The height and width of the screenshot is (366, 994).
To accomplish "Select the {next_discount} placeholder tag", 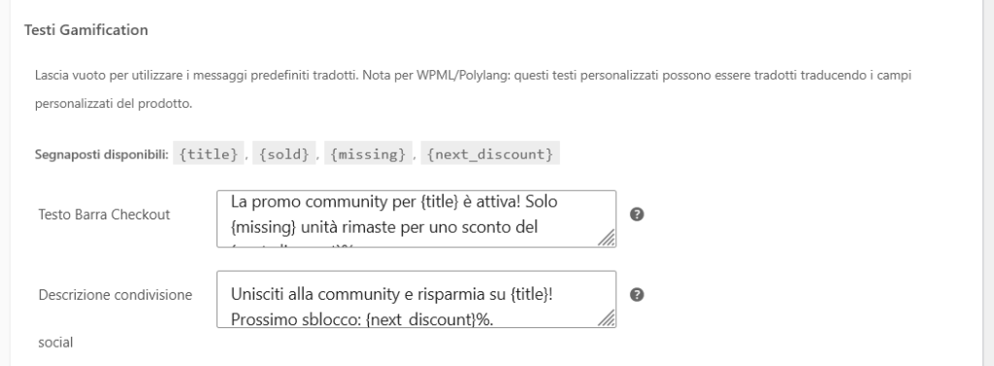I will pyautogui.click(x=490, y=153).
